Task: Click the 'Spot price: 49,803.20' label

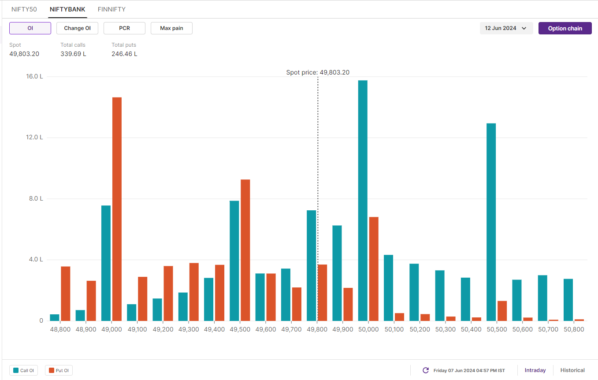Action: click(x=318, y=72)
